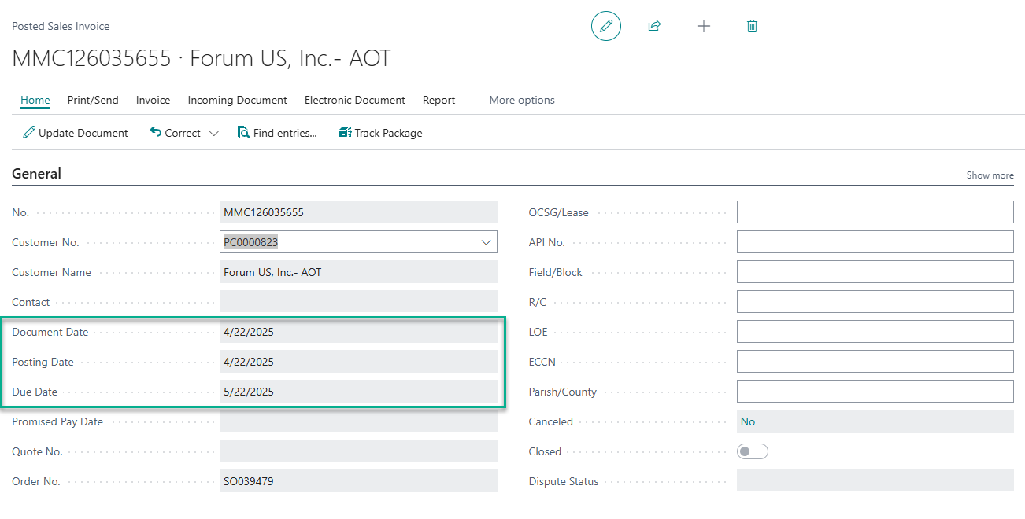Click the Posted Sales Invoice caption
This screenshot has width=1025, height=519.
[x=61, y=26]
